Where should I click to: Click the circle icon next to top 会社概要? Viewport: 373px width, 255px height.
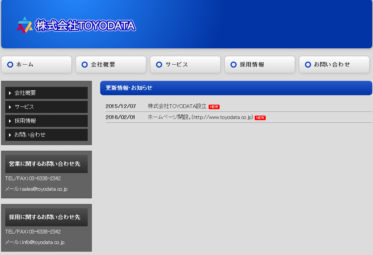click(85, 65)
